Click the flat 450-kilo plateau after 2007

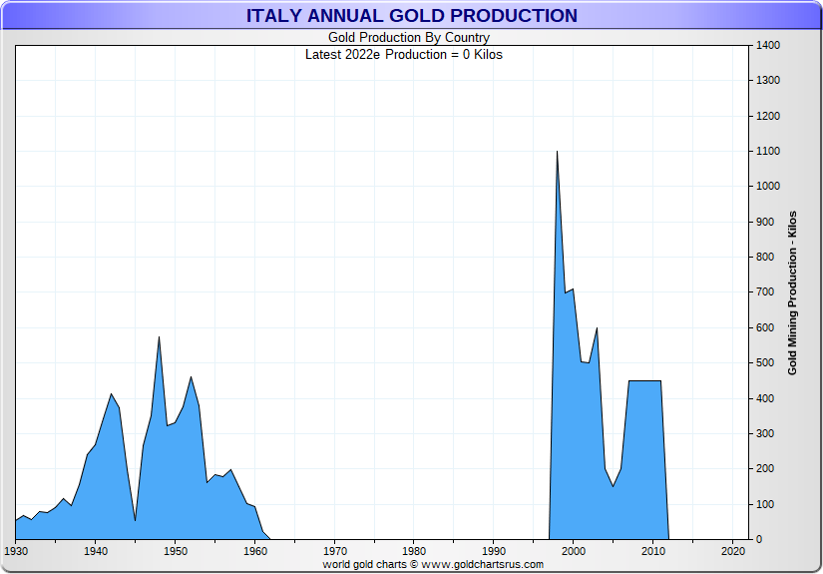click(644, 381)
